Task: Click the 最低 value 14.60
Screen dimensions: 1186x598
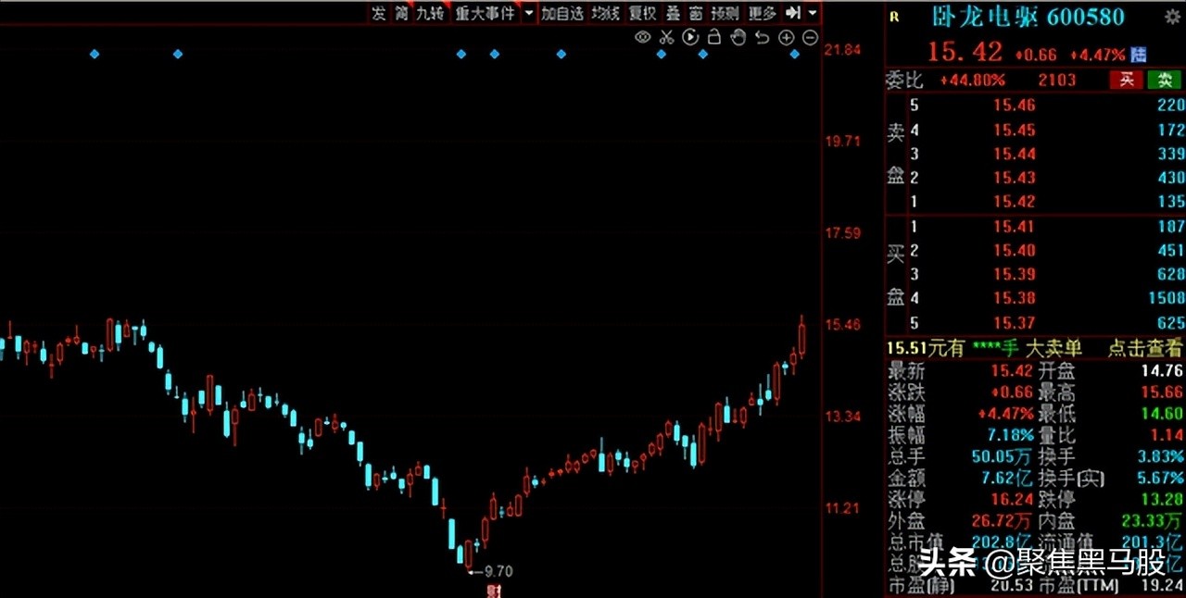Action: (1162, 414)
